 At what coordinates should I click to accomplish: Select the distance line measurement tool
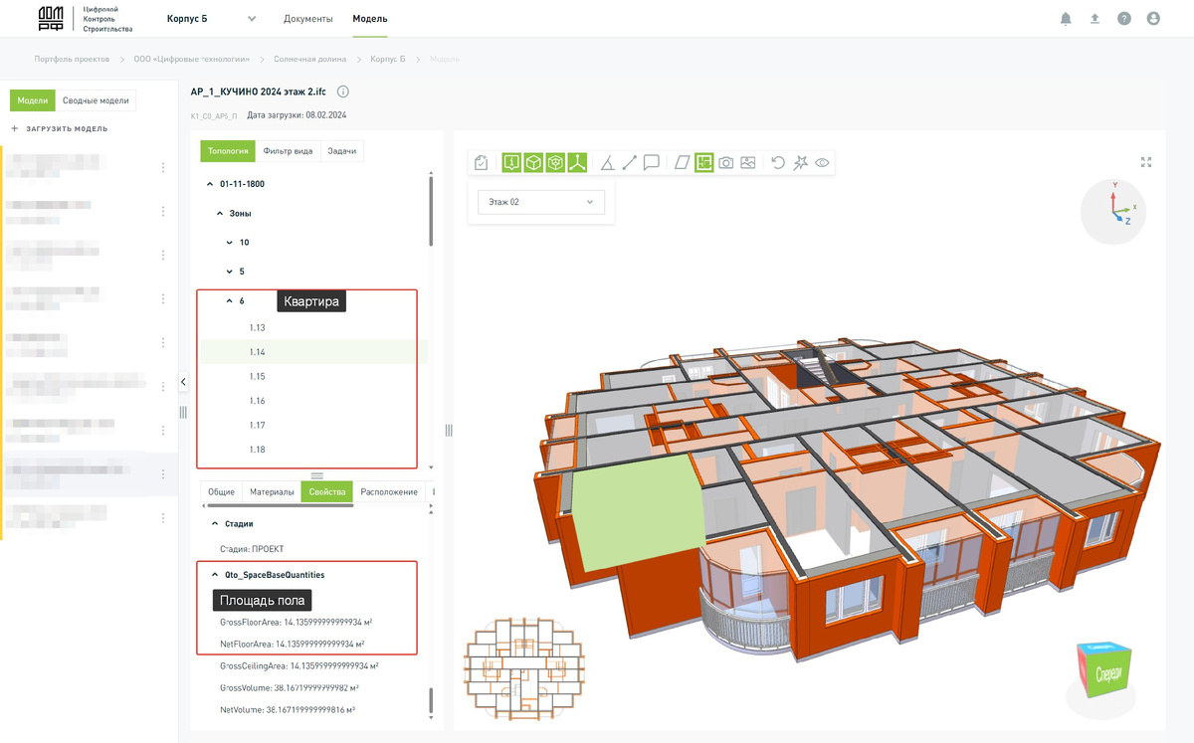coord(629,163)
